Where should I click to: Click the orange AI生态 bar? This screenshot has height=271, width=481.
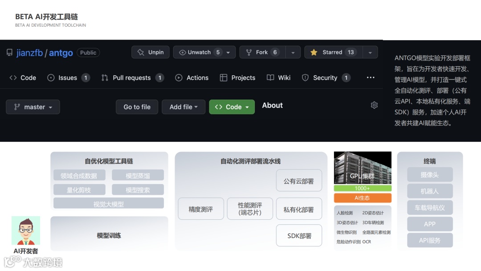click(x=363, y=198)
